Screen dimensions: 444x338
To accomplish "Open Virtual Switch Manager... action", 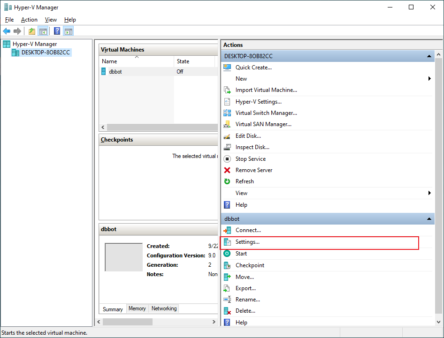I will 266,113.
